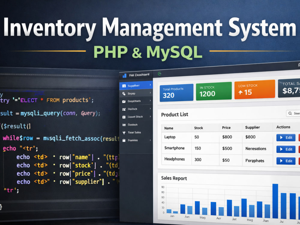
Task: Click the Edit button in the Smartphone row
Action: point(286,149)
